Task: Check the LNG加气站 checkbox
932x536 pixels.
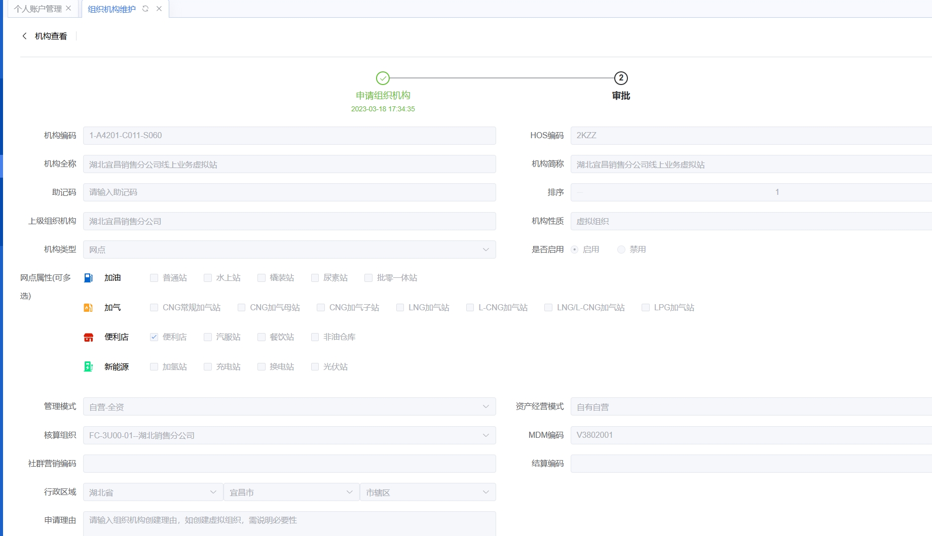Action: (x=400, y=308)
